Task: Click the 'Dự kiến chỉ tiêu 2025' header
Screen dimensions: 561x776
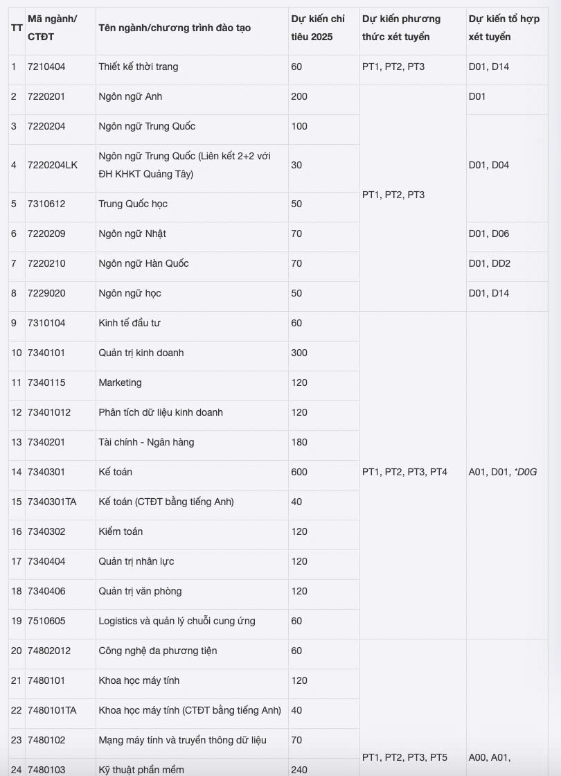Action: pos(318,28)
